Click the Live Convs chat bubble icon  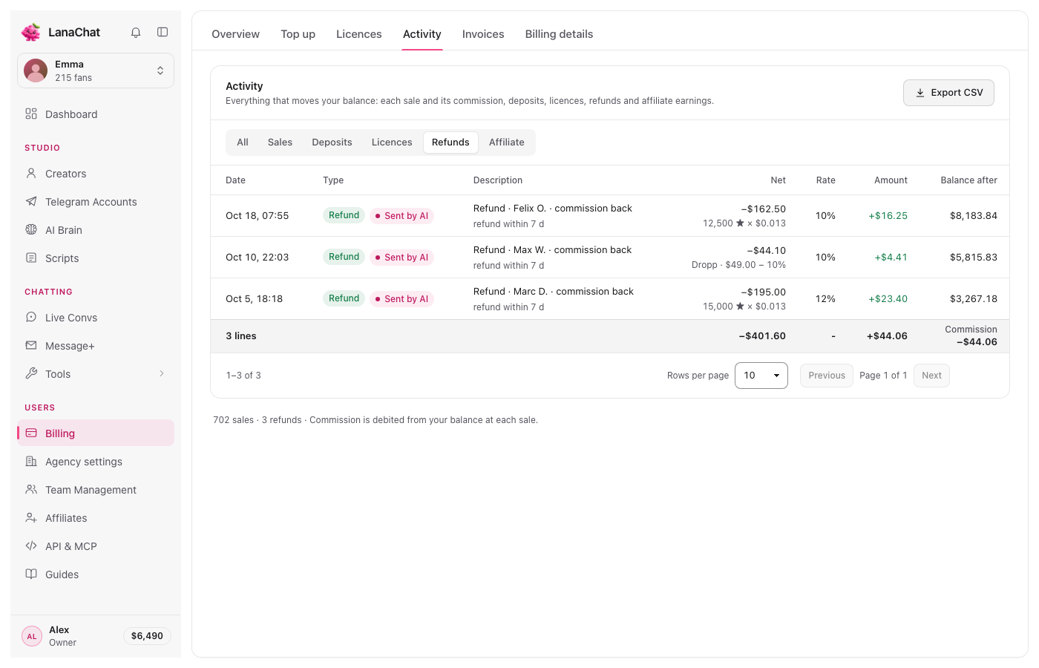pos(31,317)
